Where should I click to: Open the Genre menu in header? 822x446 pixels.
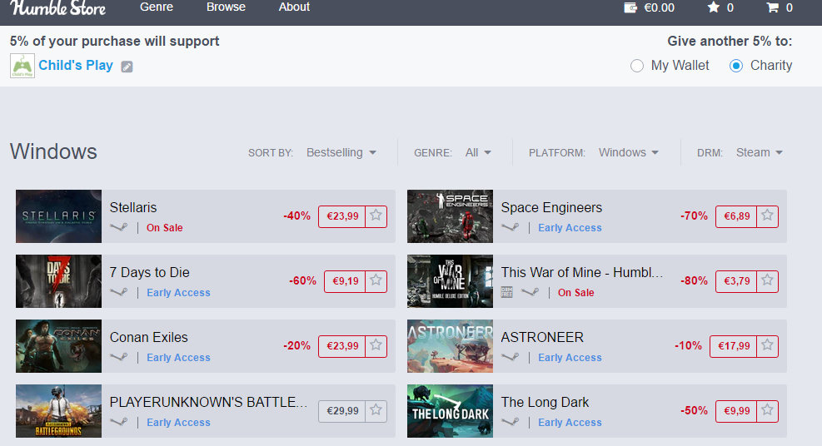pos(157,7)
